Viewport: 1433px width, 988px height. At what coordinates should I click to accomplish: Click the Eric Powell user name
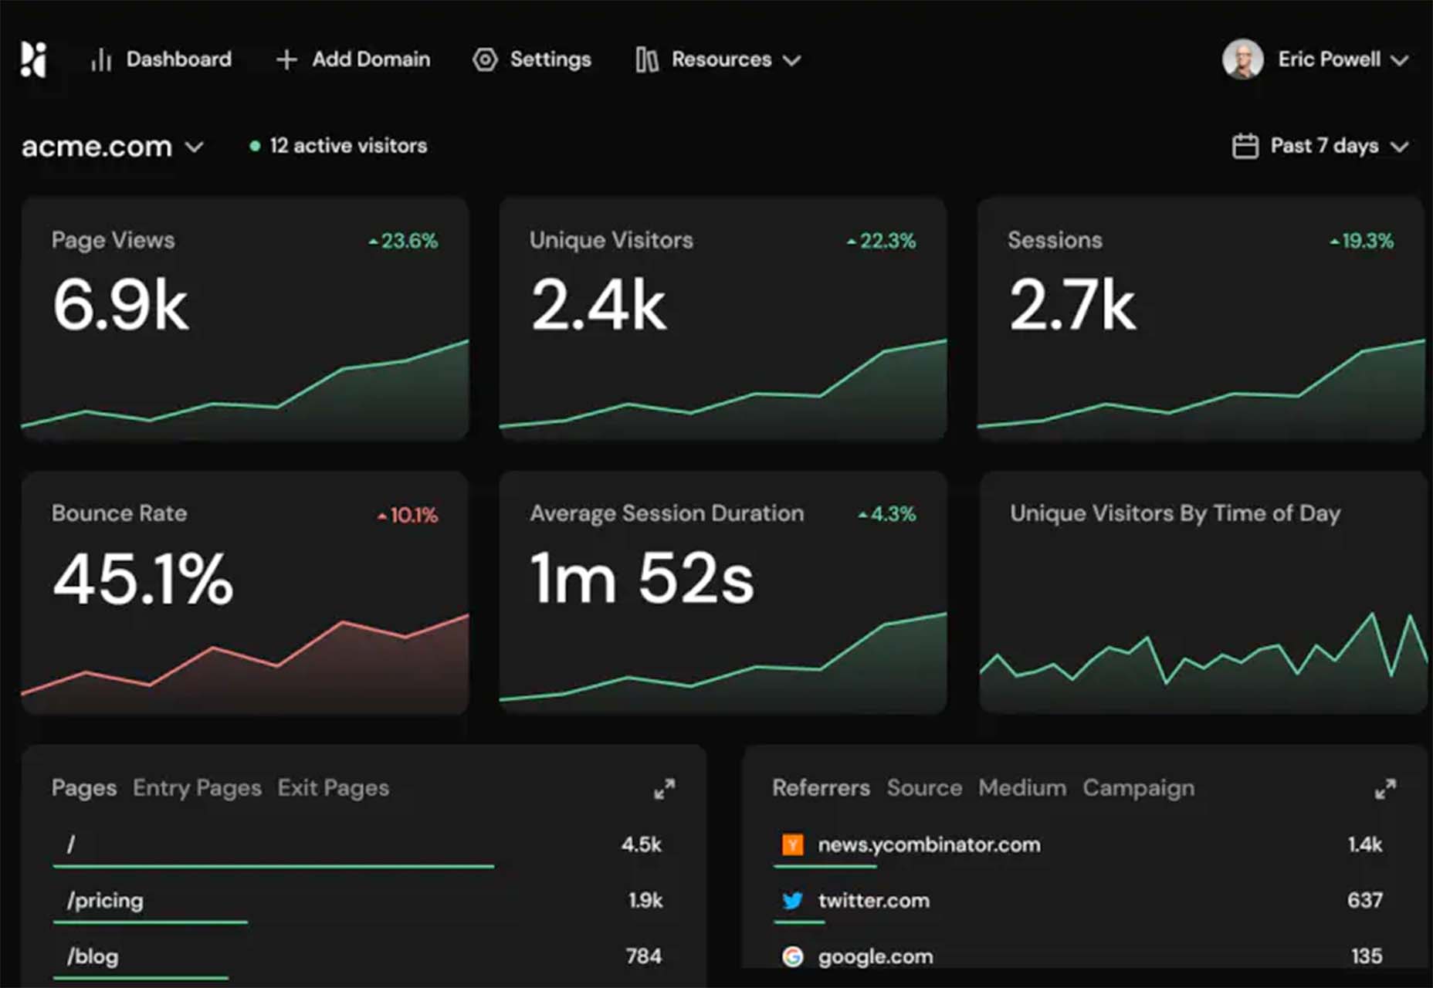coord(1330,59)
